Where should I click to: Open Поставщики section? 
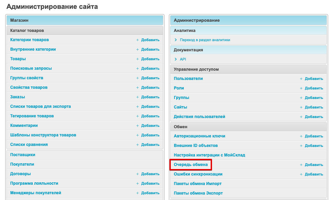[22, 155]
